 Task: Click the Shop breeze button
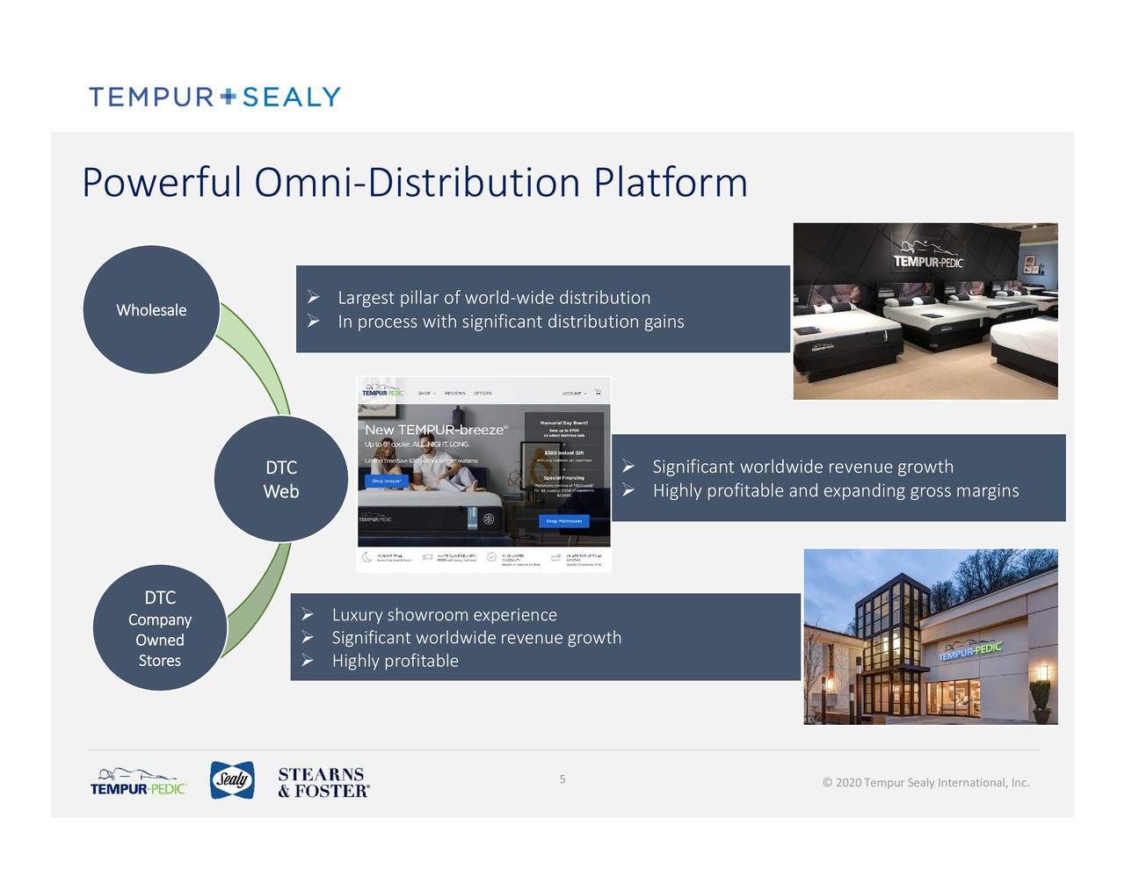click(387, 480)
